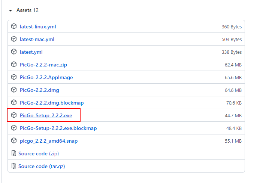Click package icon beside PicGo-2.2.2.dmg
Image resolution: width=257 pixels, height=183 pixels.
point(14,90)
